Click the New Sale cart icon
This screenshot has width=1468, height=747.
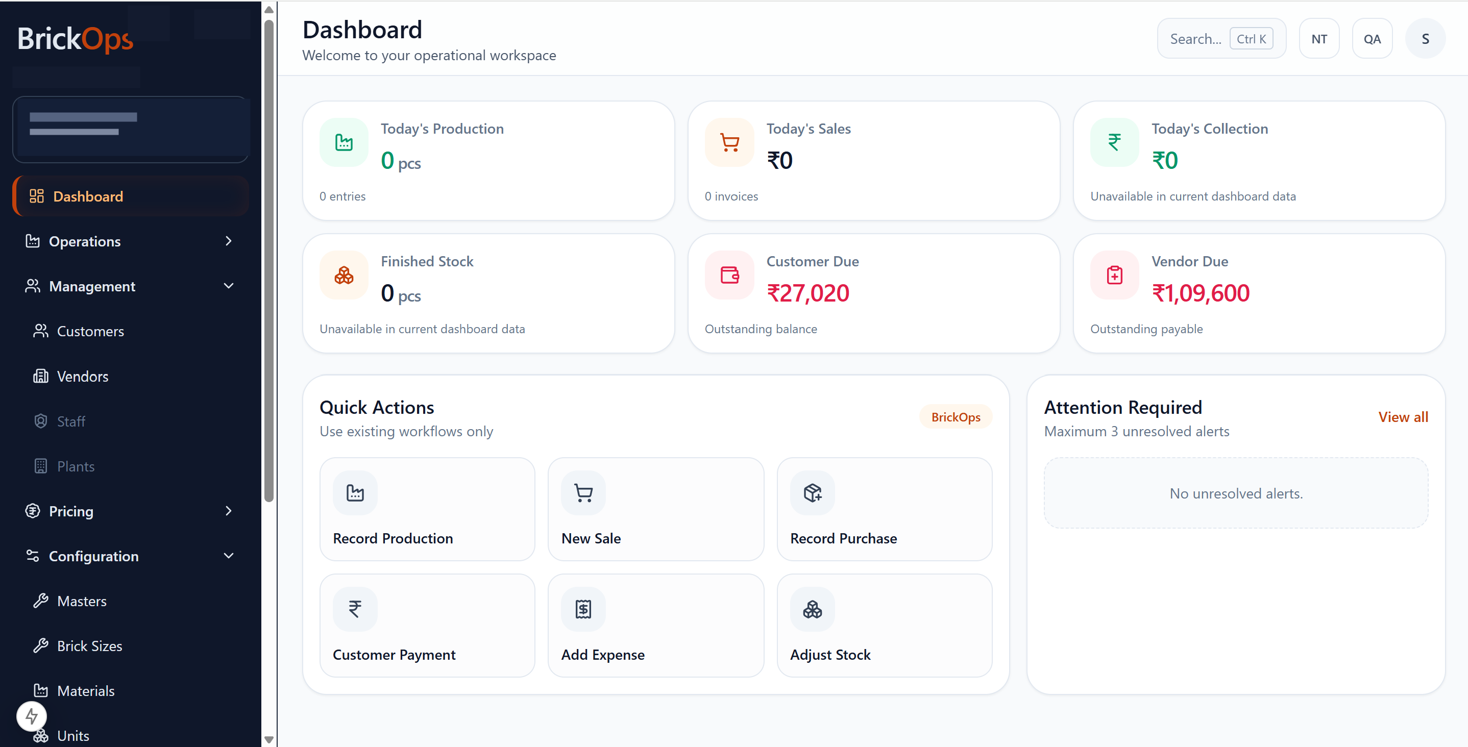[583, 493]
